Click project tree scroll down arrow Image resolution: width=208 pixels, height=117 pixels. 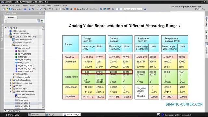[x=43, y=108]
